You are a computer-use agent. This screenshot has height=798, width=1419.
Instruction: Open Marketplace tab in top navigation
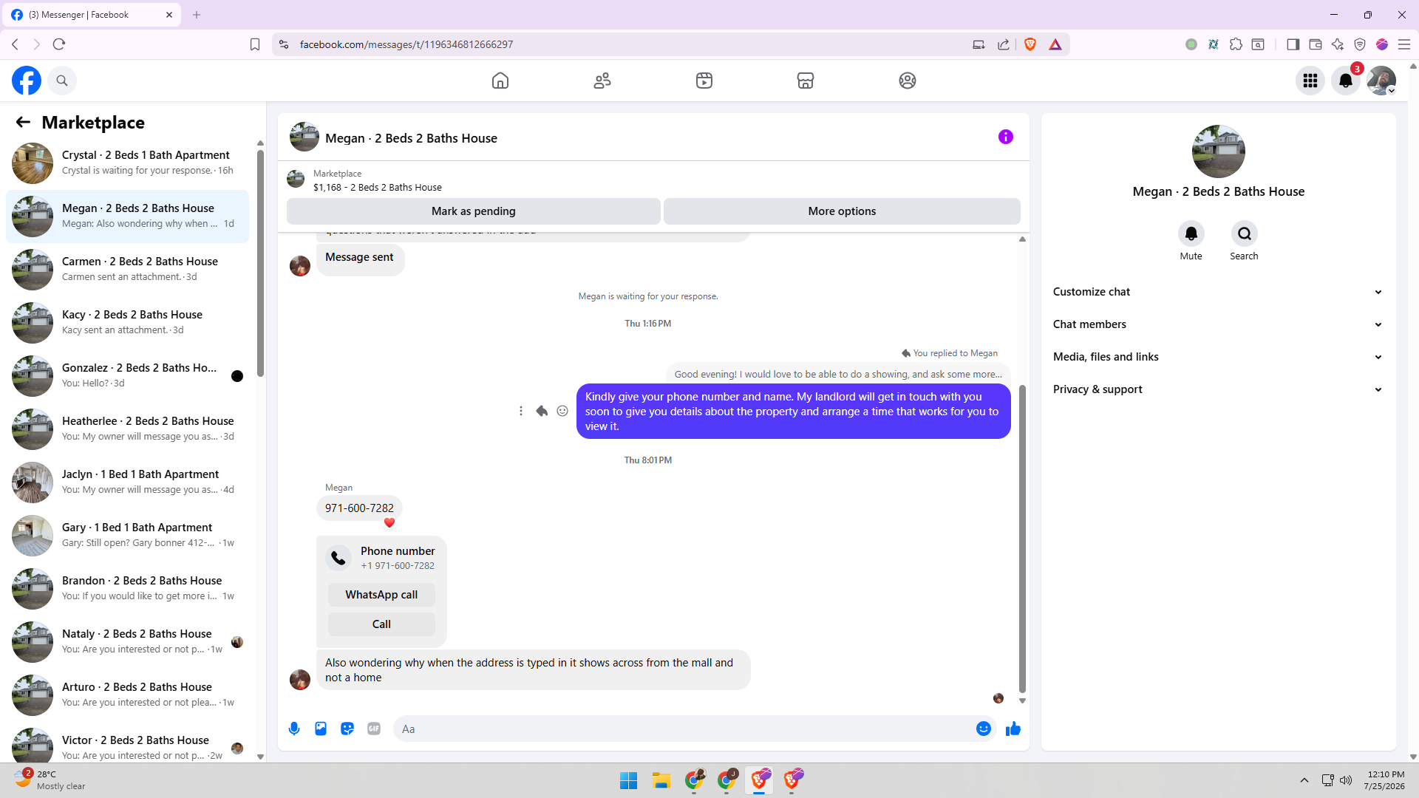[806, 81]
